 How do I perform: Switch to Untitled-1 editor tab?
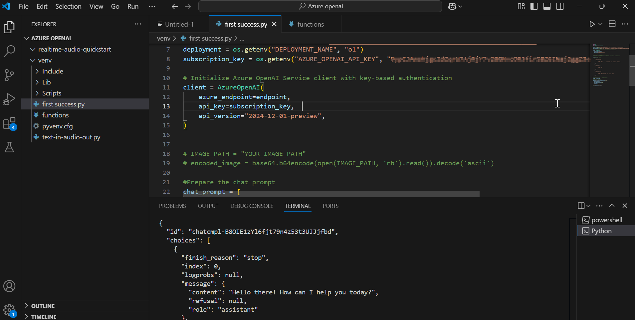tap(179, 24)
